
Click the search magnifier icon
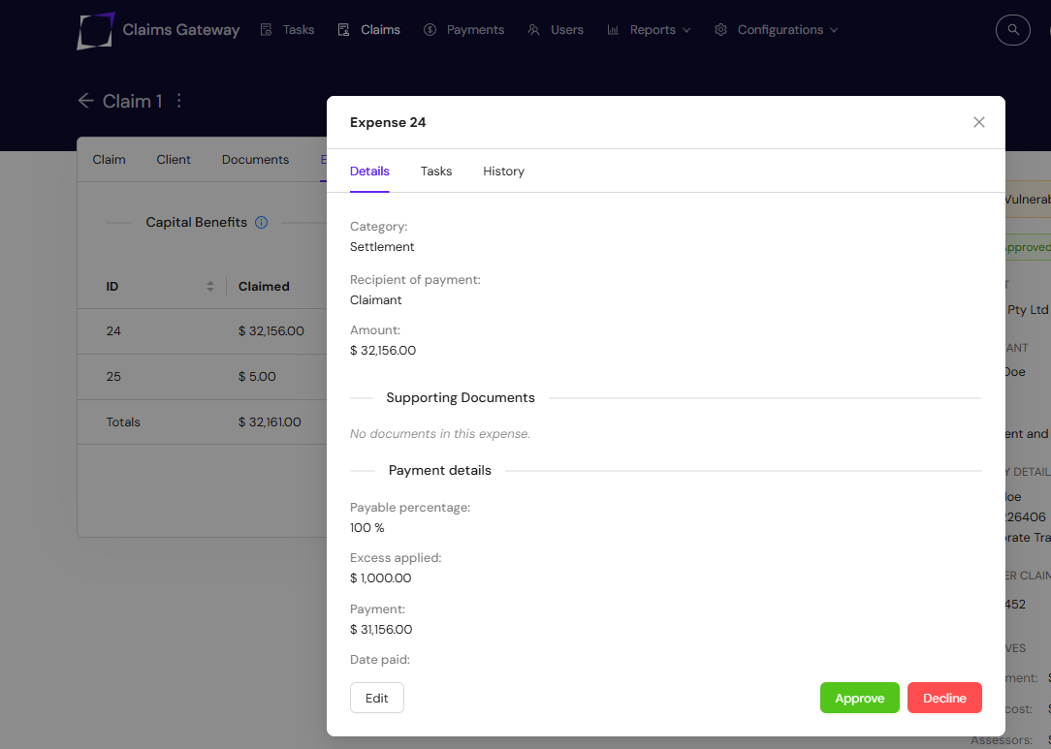[x=1013, y=30]
